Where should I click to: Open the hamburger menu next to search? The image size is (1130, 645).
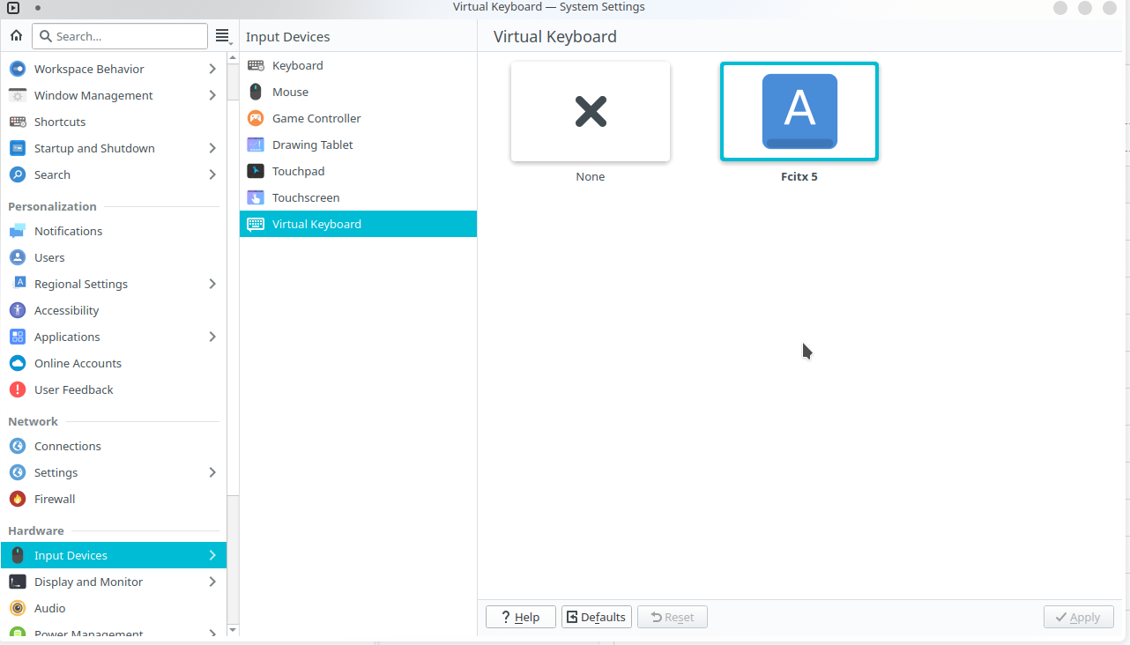click(222, 36)
